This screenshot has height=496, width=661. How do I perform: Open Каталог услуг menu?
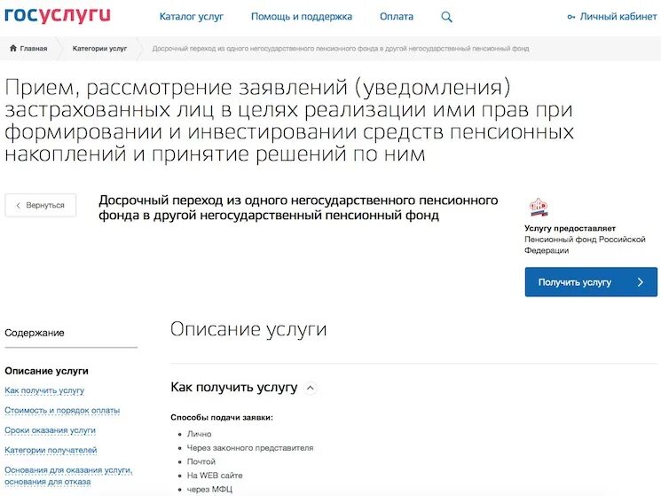pos(192,17)
